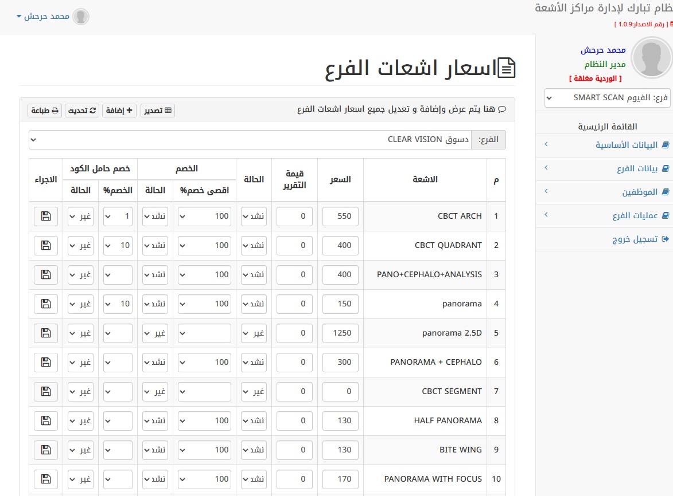
Task: Open the sidebar فرع الفيوم SMART SCAN dropdown
Action: point(608,98)
